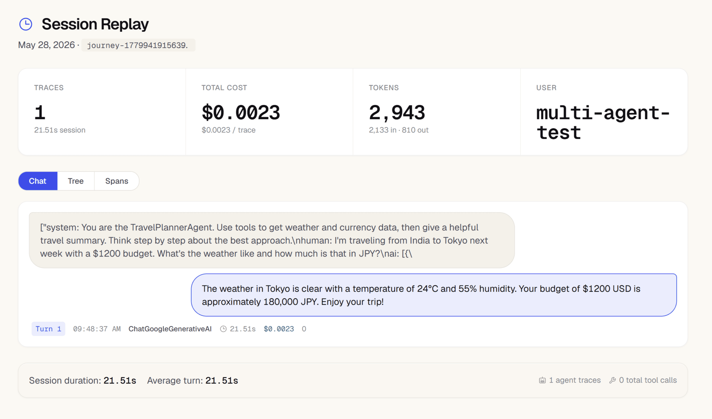Click the 09:48:37 AM timestamp
712x419 pixels.
(x=97, y=329)
